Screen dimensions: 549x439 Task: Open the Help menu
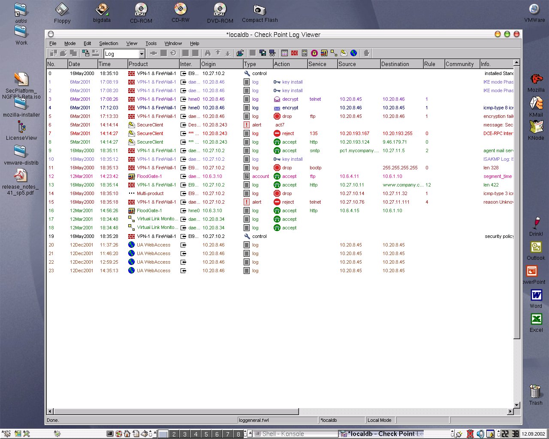tap(195, 43)
